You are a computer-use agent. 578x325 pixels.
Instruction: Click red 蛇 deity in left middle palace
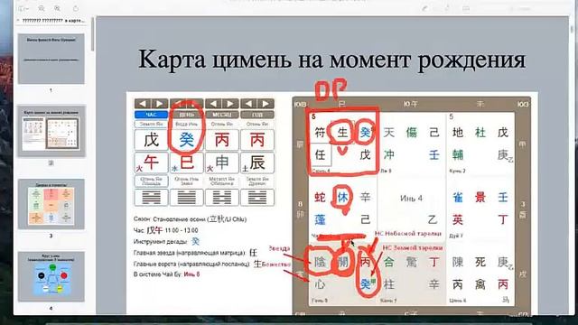click(x=320, y=197)
